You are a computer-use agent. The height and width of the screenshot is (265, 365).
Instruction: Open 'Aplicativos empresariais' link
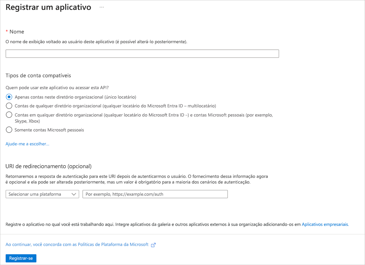[325, 224]
